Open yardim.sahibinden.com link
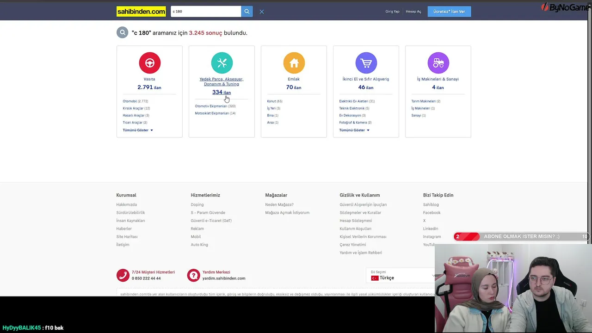The width and height of the screenshot is (592, 333). point(224,278)
